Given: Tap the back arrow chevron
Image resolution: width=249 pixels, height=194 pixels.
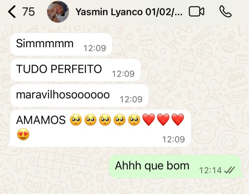Looking at the screenshot, I should coord(12,12).
